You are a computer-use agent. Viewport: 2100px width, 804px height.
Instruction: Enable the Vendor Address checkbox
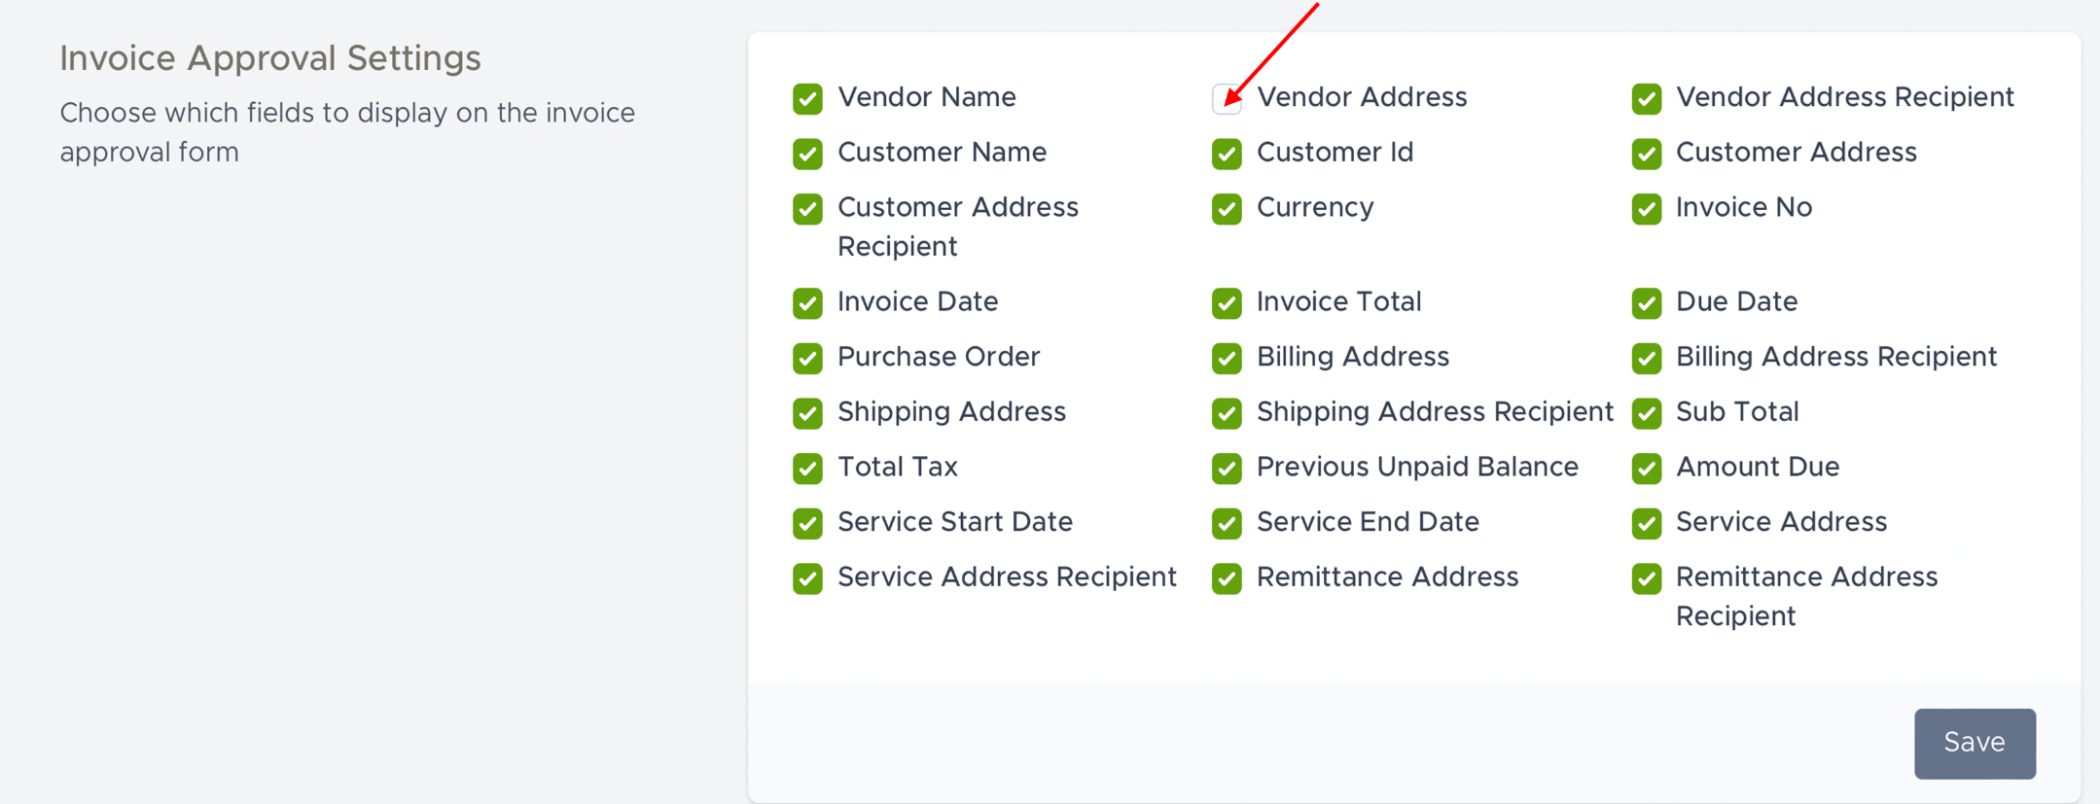pos(1227,98)
